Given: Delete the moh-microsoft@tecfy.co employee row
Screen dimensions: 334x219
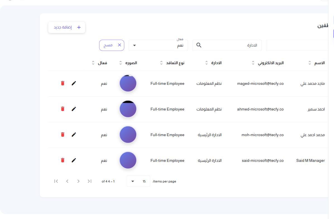Looking at the screenshot, I should [x=63, y=134].
